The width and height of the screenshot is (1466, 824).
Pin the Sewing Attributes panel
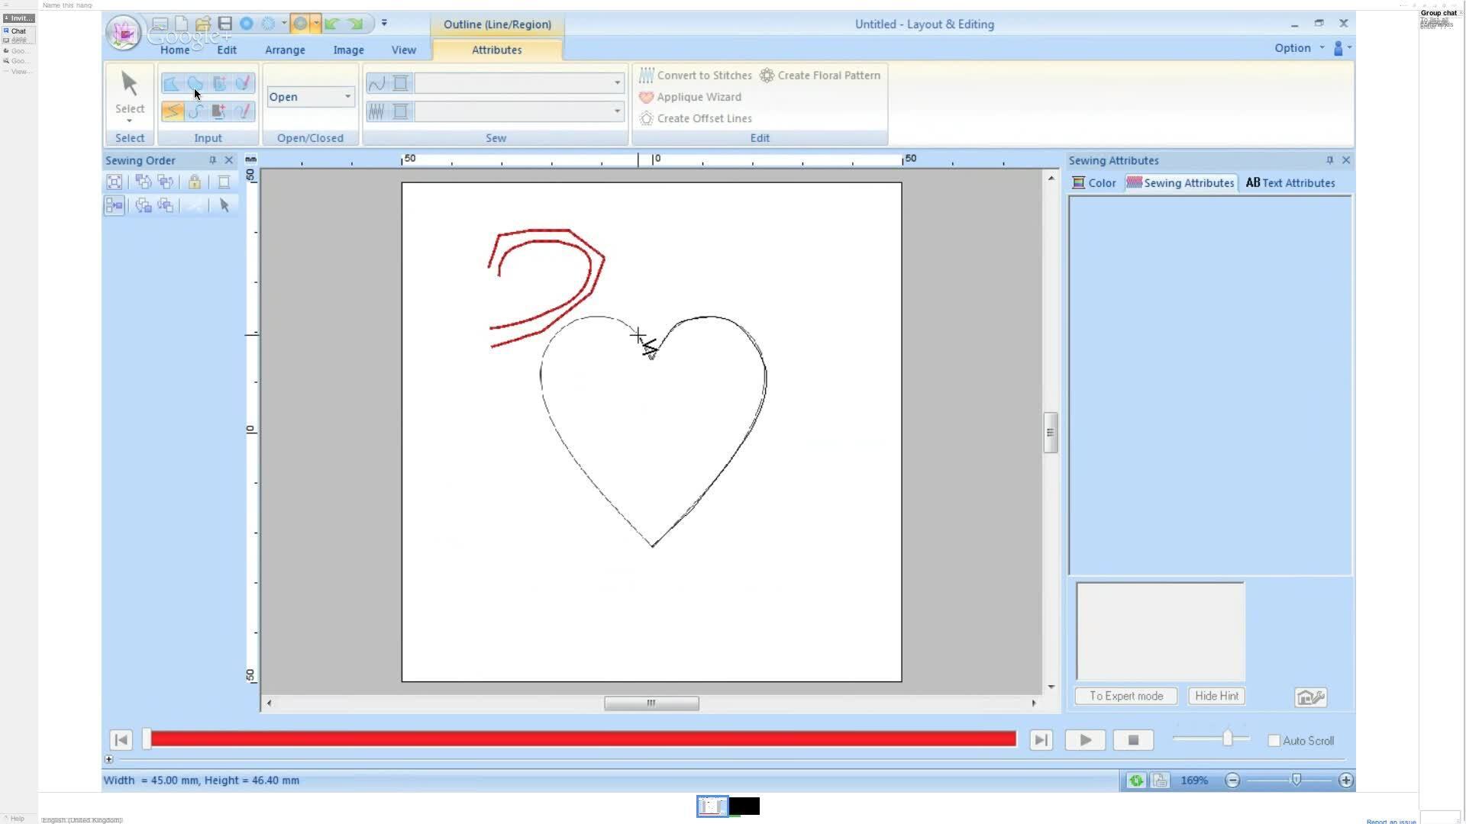(x=1329, y=160)
